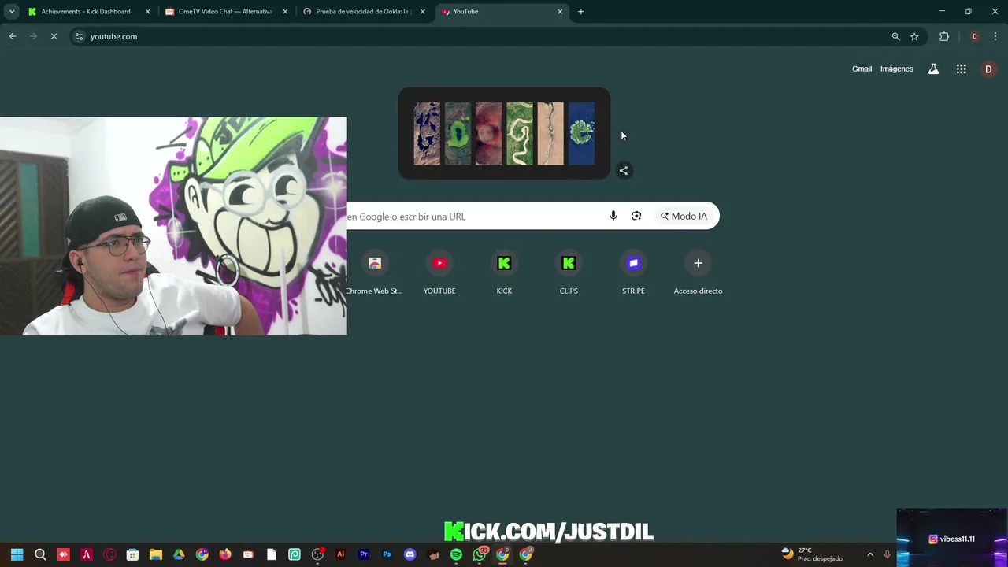Open the CLIPS shortcut tile
This screenshot has width=1008, height=567.
569,274
